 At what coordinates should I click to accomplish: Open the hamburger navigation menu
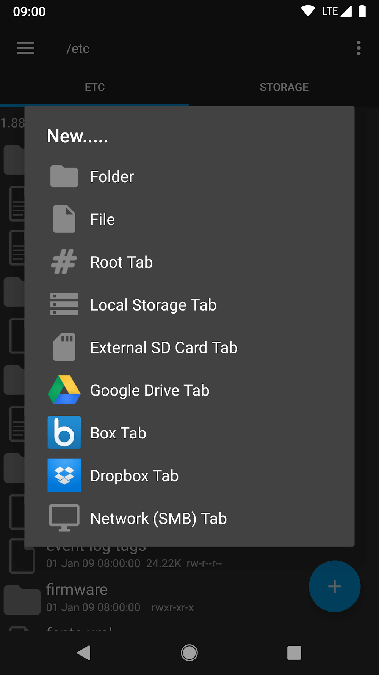click(26, 48)
